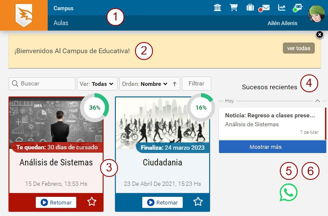The image size is (328, 216).
Task: Click the robot chat icon
Action: click(x=297, y=8)
